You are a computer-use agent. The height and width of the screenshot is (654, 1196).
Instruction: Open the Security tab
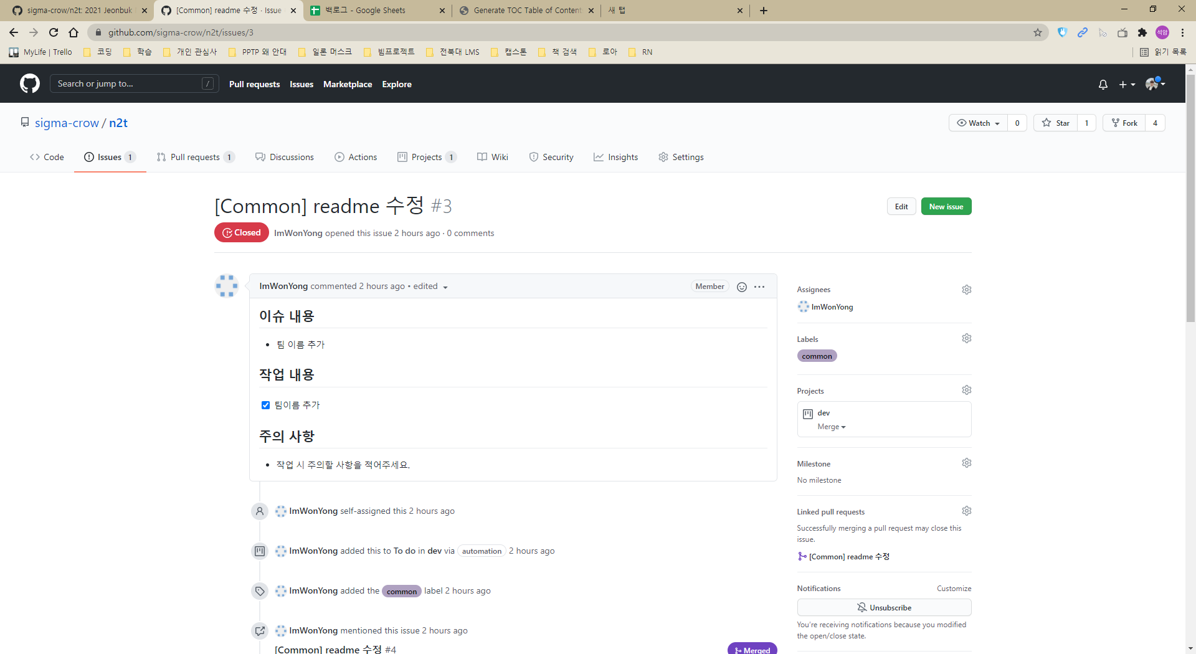coord(551,157)
